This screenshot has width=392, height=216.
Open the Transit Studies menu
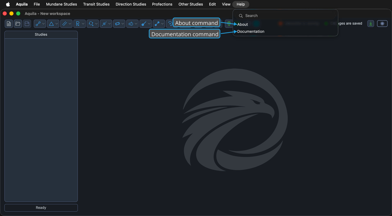coord(96,4)
